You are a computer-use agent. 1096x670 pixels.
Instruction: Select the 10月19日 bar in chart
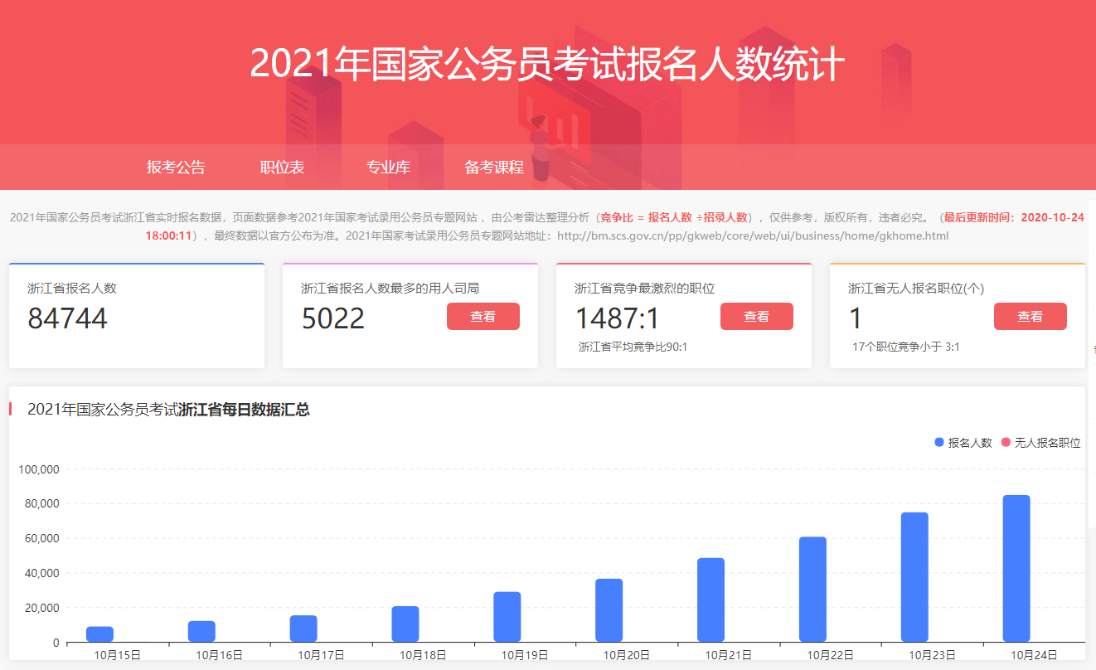pos(507,617)
